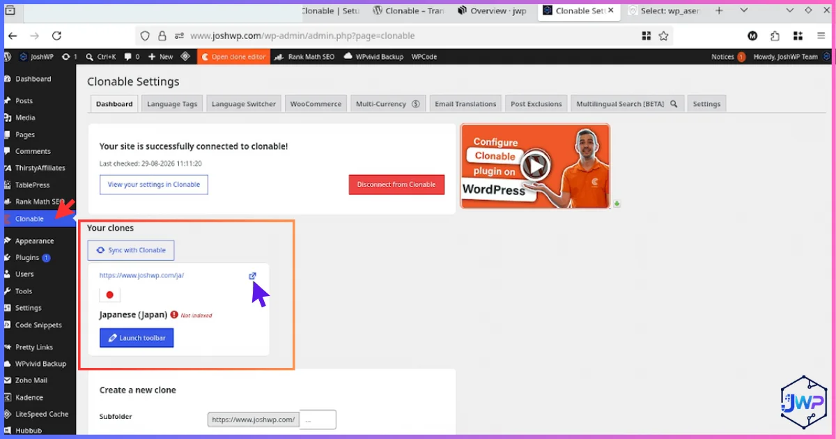Click the diamond icon in admin bar
Screen dimensions: 836x439
pos(185,56)
